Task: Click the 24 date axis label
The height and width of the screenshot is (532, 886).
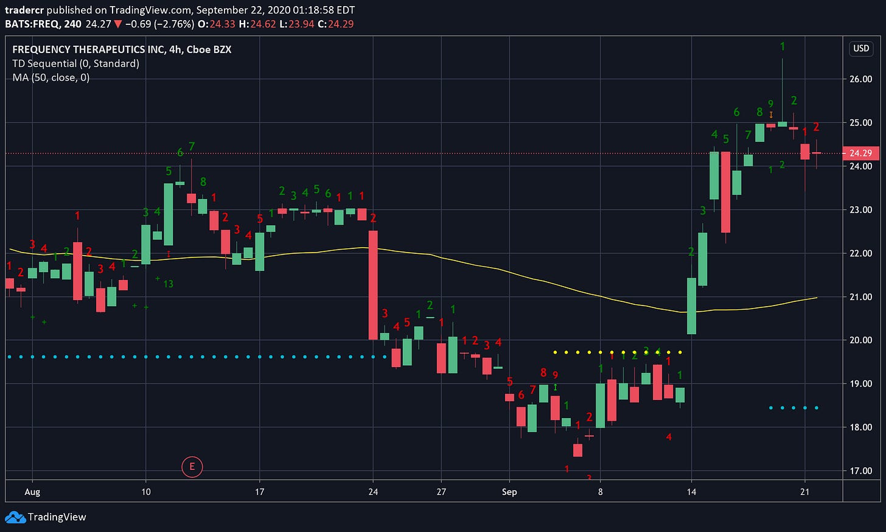Action: 373,492
